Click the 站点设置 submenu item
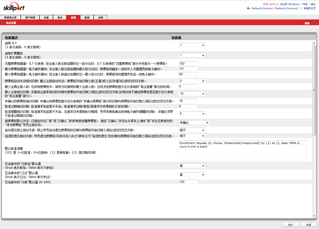The width and height of the screenshot is (319, 229). (11, 23)
